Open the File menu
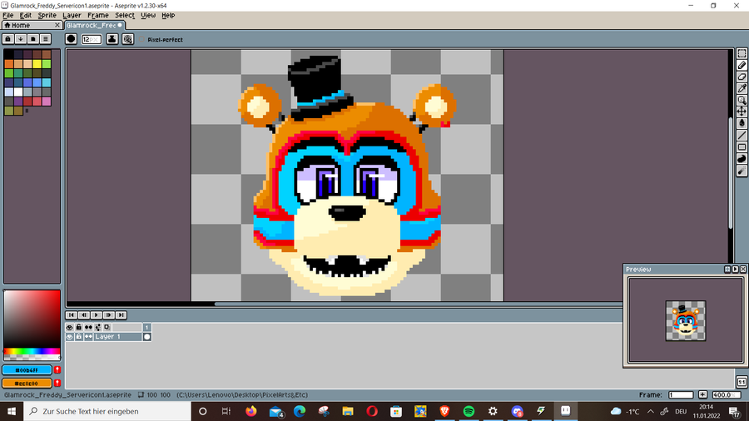This screenshot has height=421, width=749. [8, 15]
